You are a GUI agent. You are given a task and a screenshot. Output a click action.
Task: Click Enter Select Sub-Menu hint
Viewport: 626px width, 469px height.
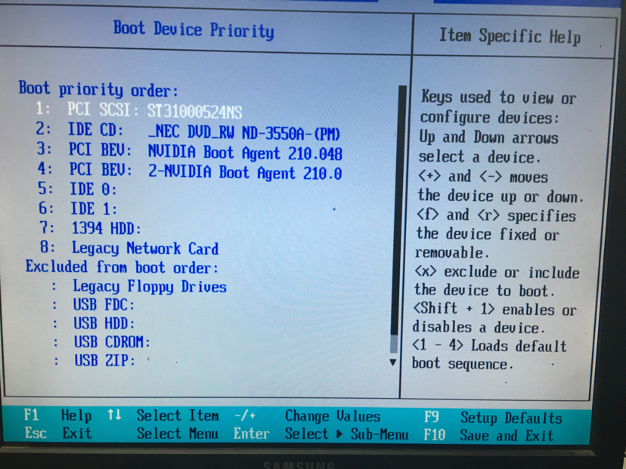(321, 434)
